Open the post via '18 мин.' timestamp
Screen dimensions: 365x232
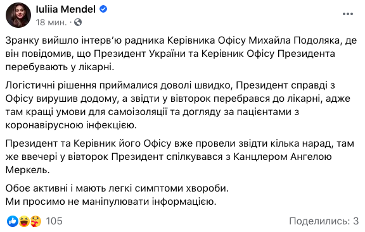51,22
